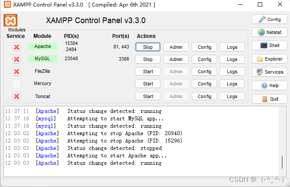Image resolution: width=290 pixels, height=187 pixels.
Task: Launch Netstat from the right panel
Action: pos(270,32)
